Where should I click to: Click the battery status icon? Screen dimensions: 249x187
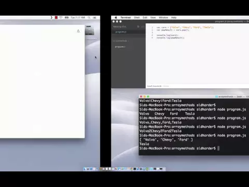66,18
